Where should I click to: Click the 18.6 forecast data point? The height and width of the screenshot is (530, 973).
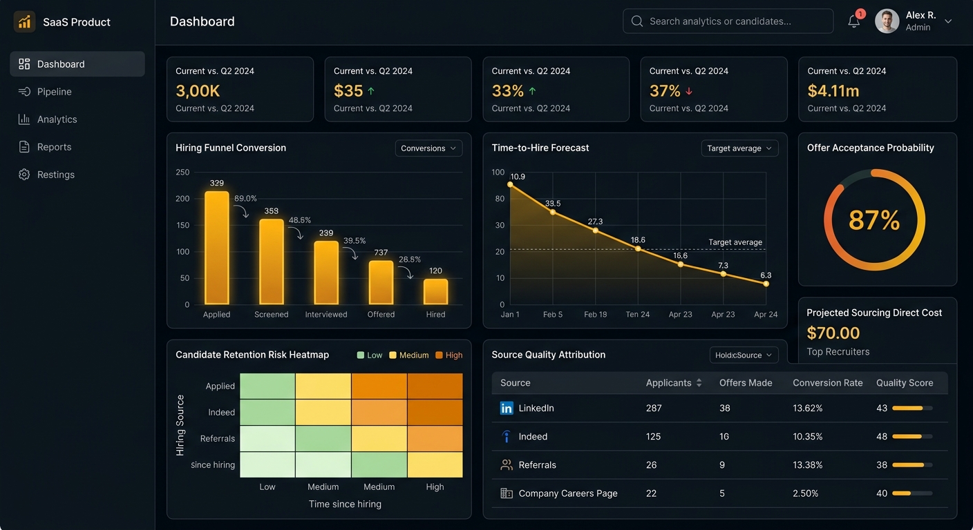pyautogui.click(x=638, y=248)
